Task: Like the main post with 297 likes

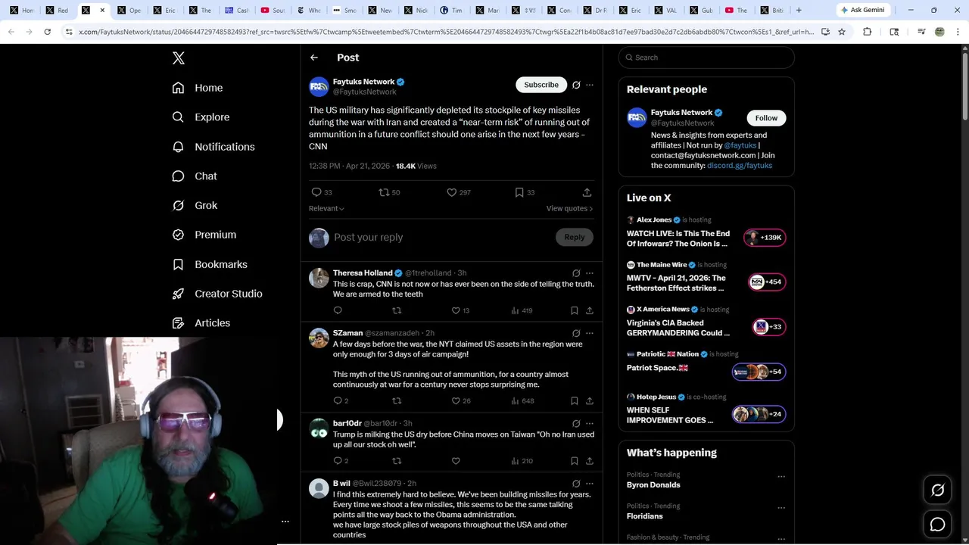Action: 452,192
